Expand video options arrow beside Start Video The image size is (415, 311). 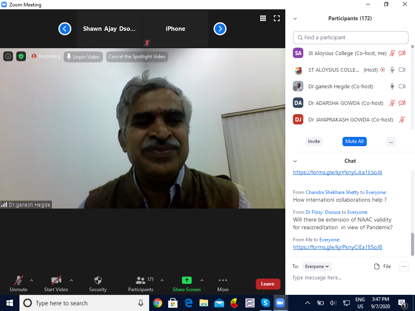[x=71, y=280]
